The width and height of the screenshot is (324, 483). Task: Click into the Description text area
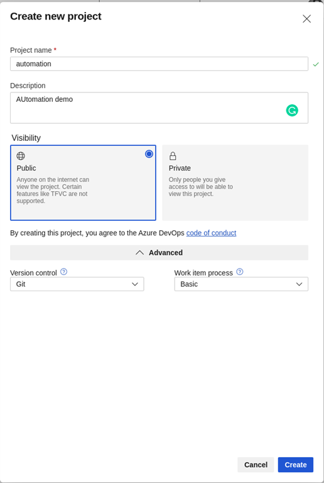(159, 108)
